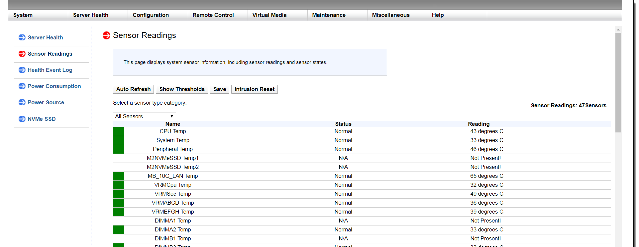Click the Health Event Log arrow icon

(x=22, y=70)
